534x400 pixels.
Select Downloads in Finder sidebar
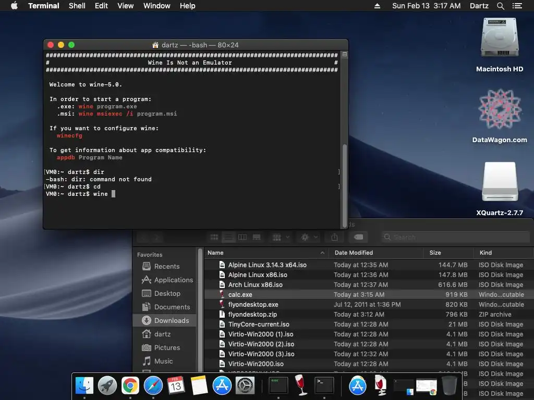click(165, 320)
